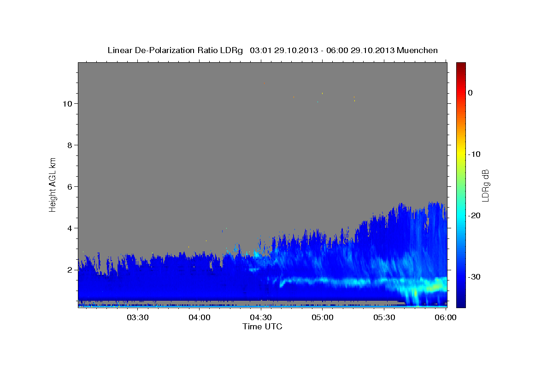This screenshot has height=369, width=553.
Task: Click the 04:30 time tick label
Action: pos(261,317)
